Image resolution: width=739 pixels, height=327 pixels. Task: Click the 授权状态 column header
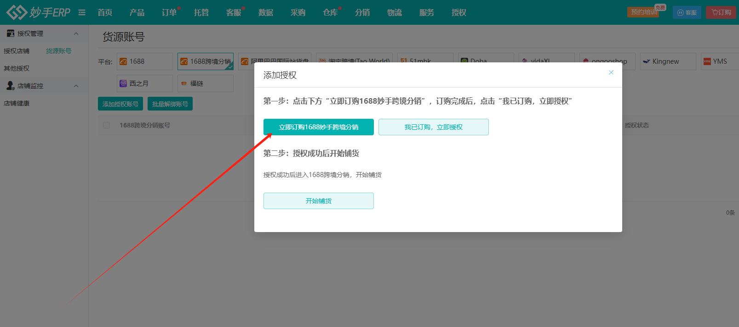click(x=636, y=125)
